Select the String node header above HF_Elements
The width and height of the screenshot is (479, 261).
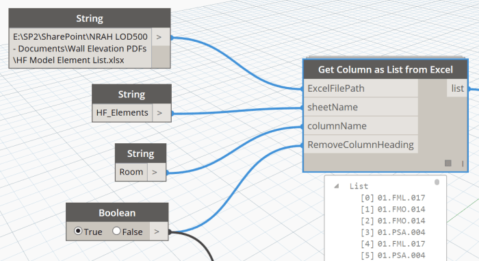tap(131, 95)
